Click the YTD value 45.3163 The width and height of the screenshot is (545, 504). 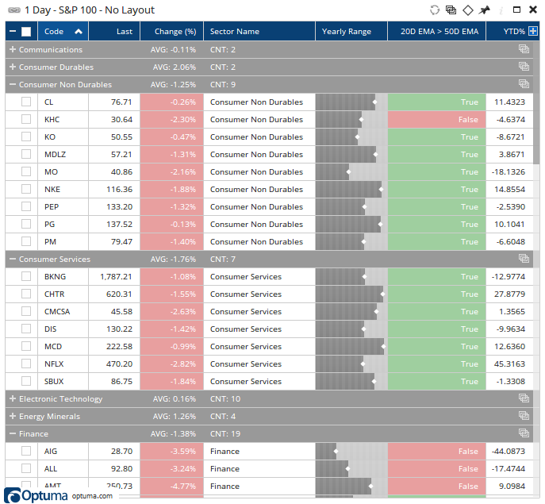click(x=509, y=364)
